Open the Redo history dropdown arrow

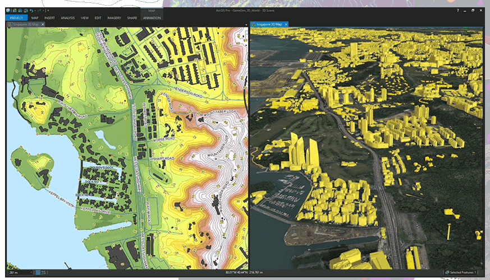click(x=43, y=11)
